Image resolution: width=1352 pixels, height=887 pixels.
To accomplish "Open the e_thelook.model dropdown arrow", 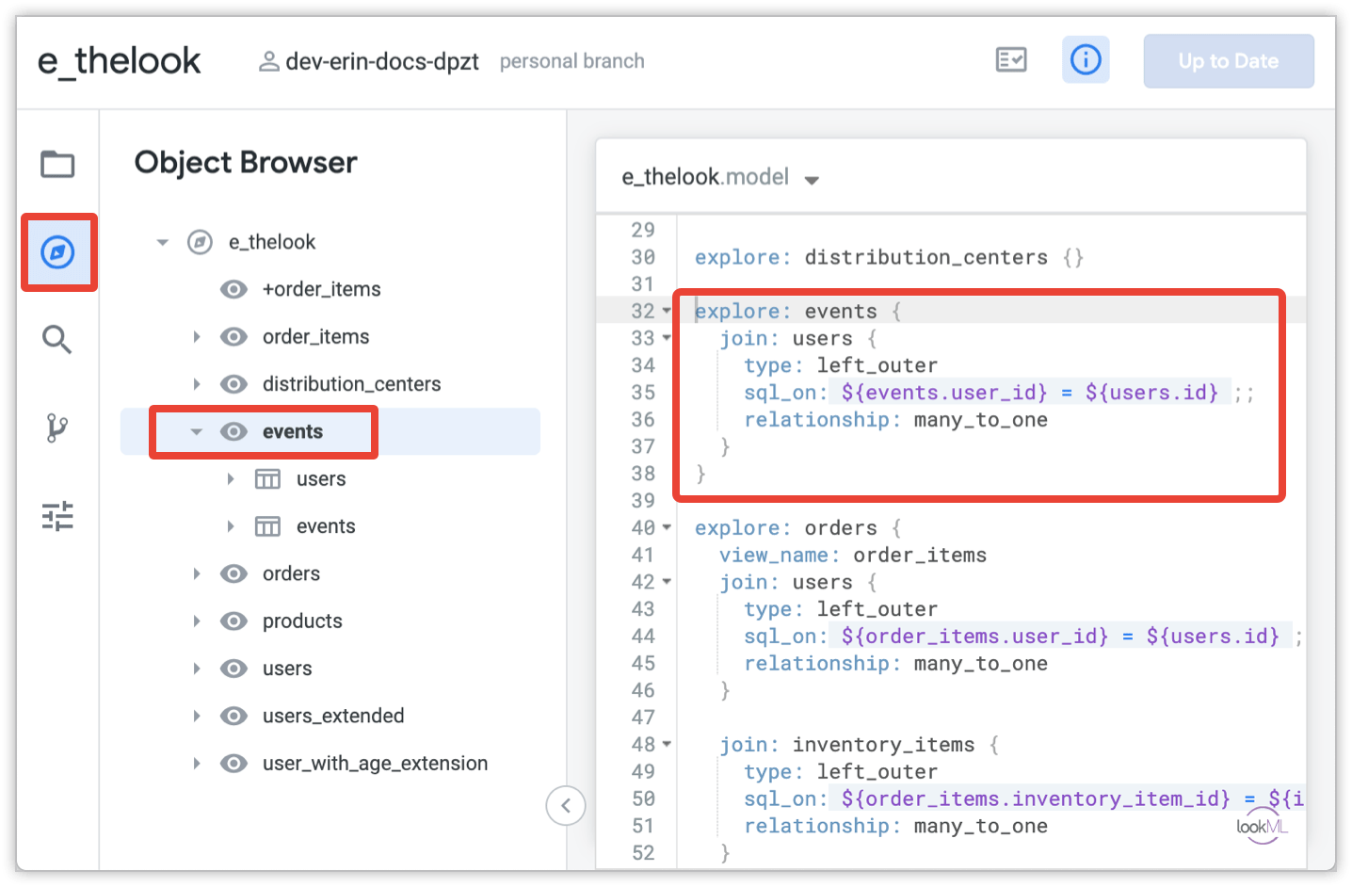I will (x=812, y=179).
